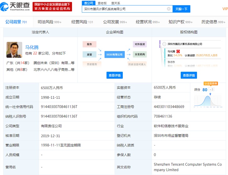Click the 股东 box in structure diagram
This screenshot has width=228, height=175.
(x=90, y=44)
